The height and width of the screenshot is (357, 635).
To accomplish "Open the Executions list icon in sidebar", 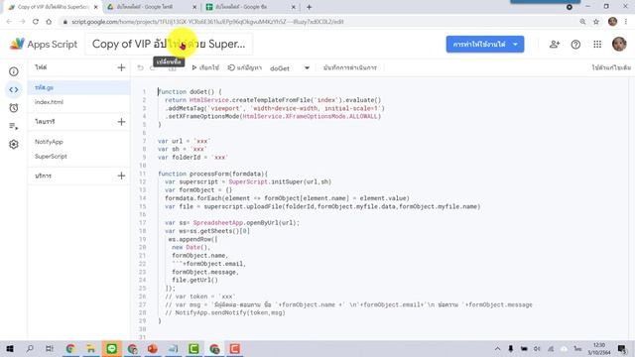I will pos(14,126).
